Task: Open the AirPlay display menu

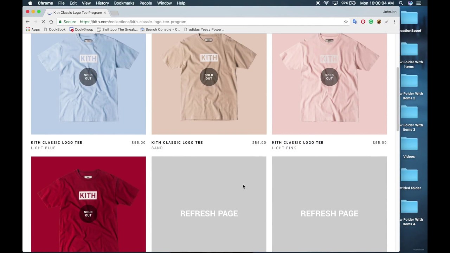Action: coord(335,3)
